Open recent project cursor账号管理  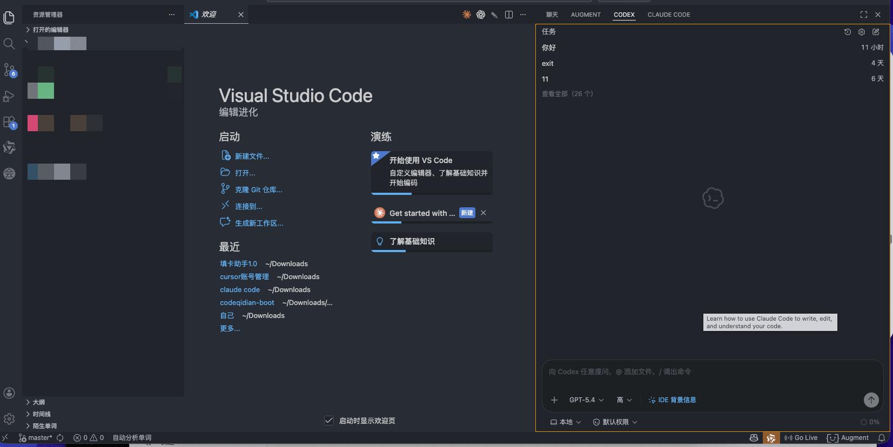pos(244,276)
